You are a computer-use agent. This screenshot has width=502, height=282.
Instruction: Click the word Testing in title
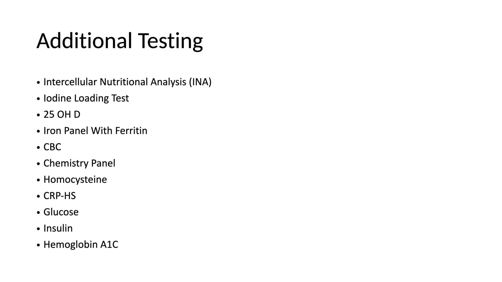[170, 42]
